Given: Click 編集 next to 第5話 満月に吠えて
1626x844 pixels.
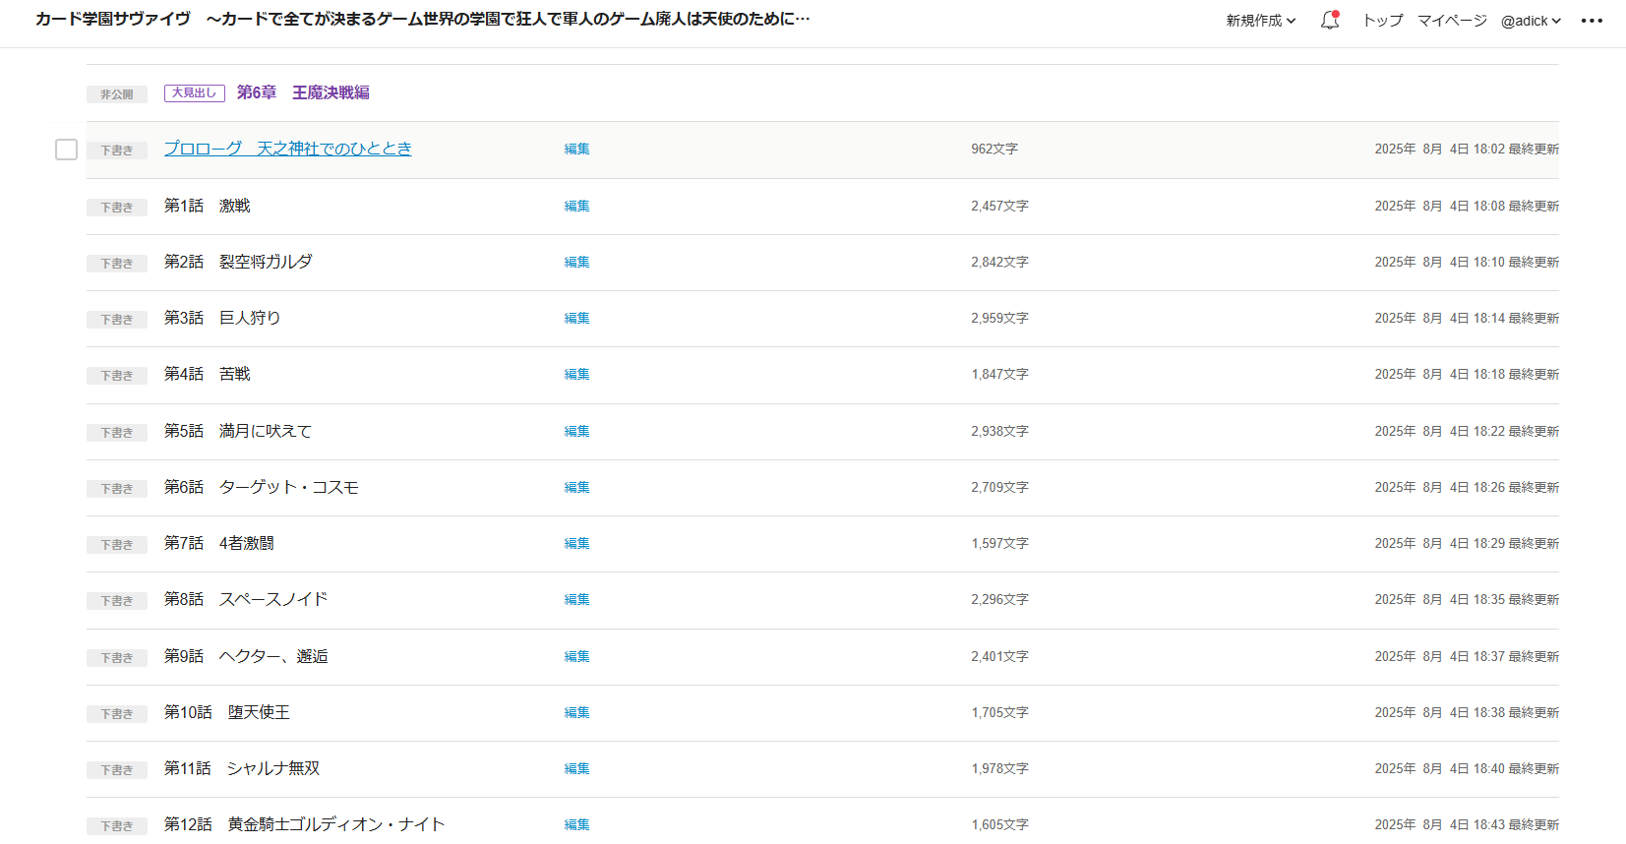Looking at the screenshot, I should [576, 431].
